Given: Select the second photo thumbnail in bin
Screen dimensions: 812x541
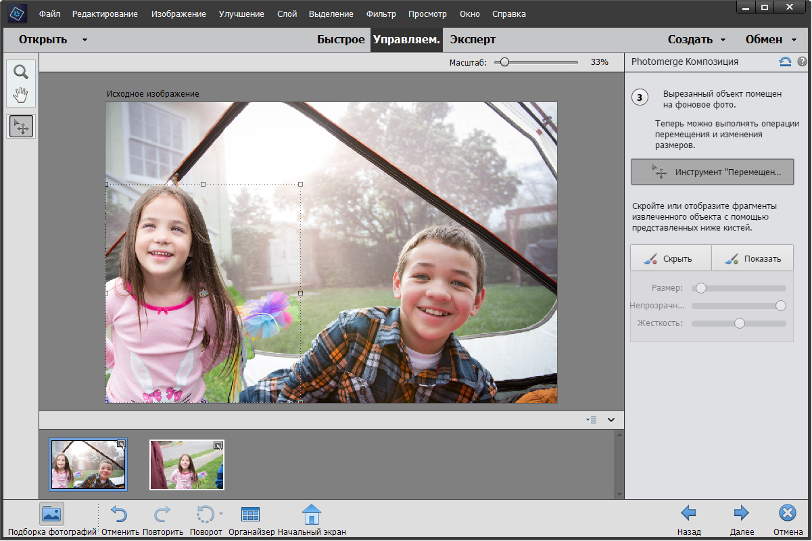Looking at the screenshot, I should pos(187,465).
